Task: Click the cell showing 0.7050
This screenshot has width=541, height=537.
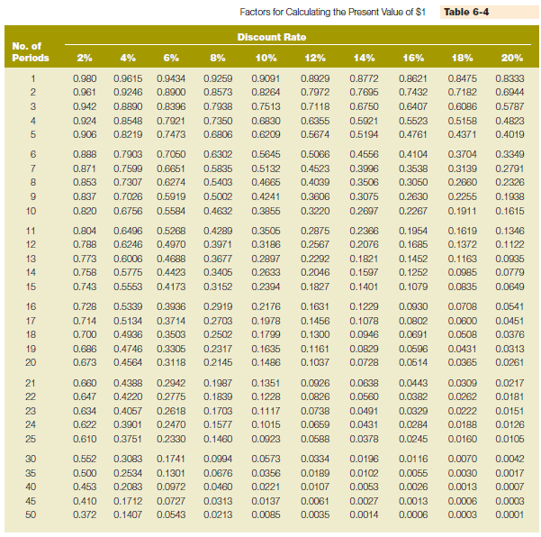Action: [x=171, y=154]
